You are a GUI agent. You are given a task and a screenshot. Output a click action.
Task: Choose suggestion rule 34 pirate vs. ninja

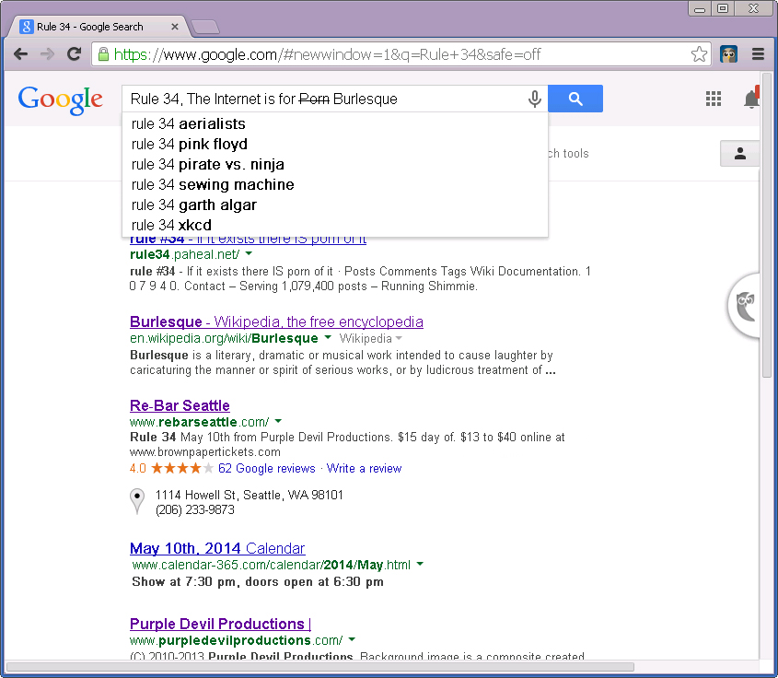335,164
